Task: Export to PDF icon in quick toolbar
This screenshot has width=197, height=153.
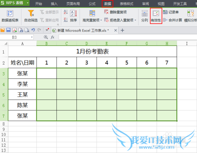Action: coord(15,30)
